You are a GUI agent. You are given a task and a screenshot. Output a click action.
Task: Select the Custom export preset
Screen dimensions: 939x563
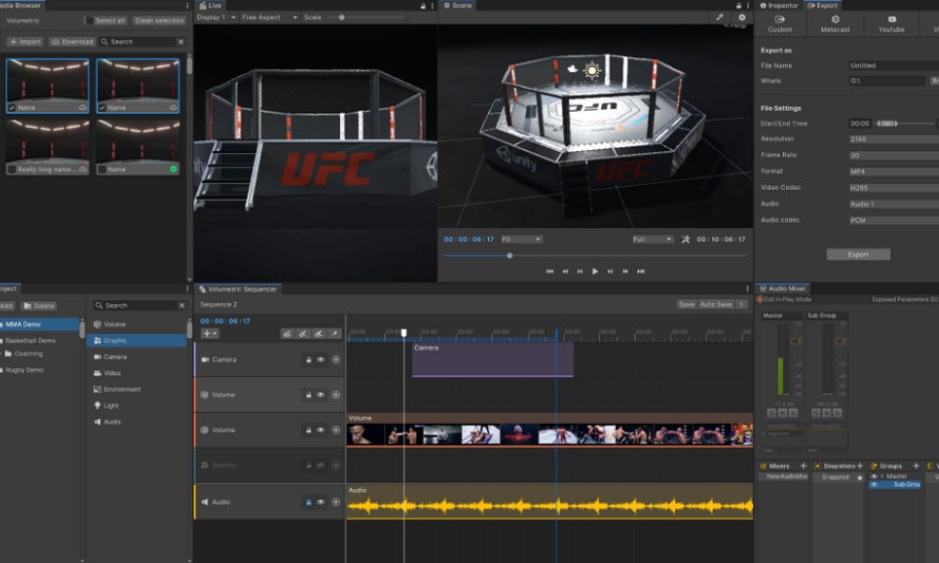pyautogui.click(x=779, y=24)
